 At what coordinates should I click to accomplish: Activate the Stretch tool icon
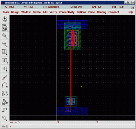5,52
